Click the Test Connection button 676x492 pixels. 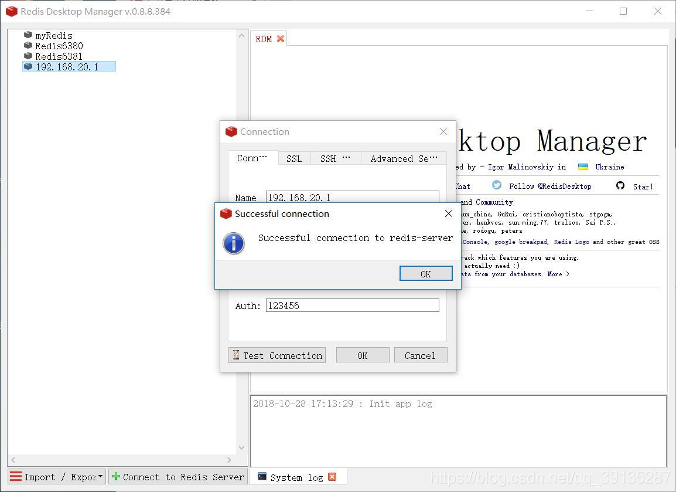276,355
